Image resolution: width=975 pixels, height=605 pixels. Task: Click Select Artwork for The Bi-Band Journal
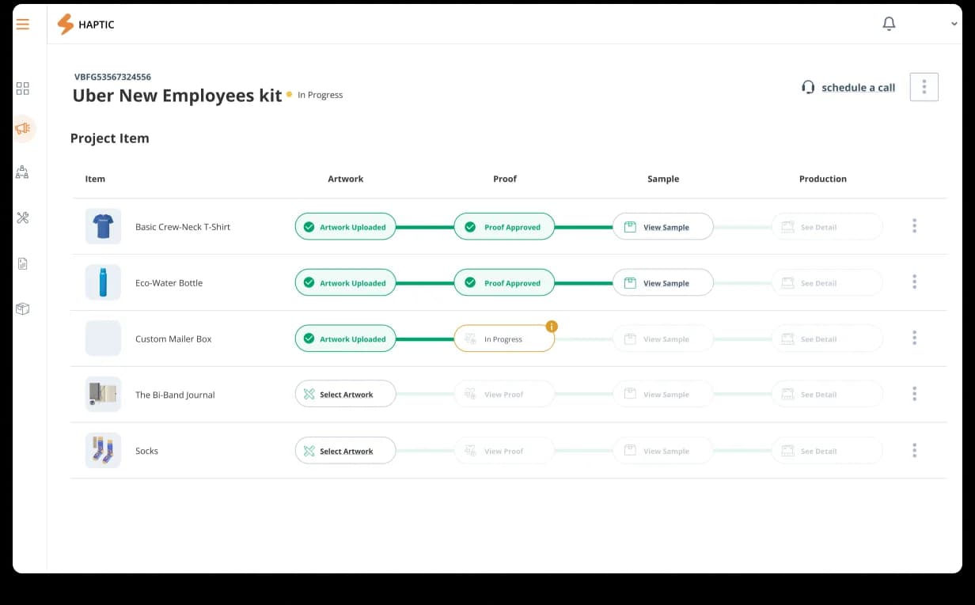click(345, 394)
